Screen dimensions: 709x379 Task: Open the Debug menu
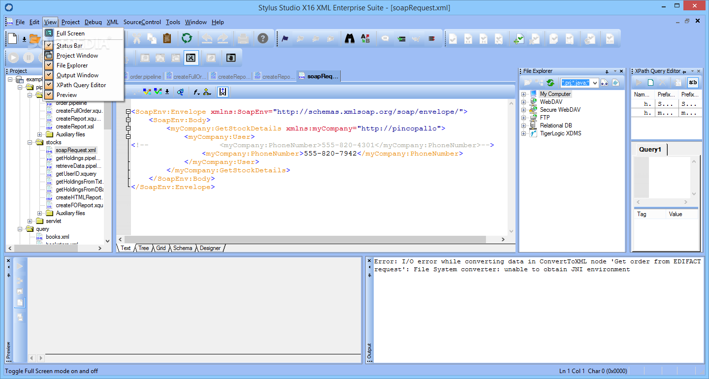point(93,22)
